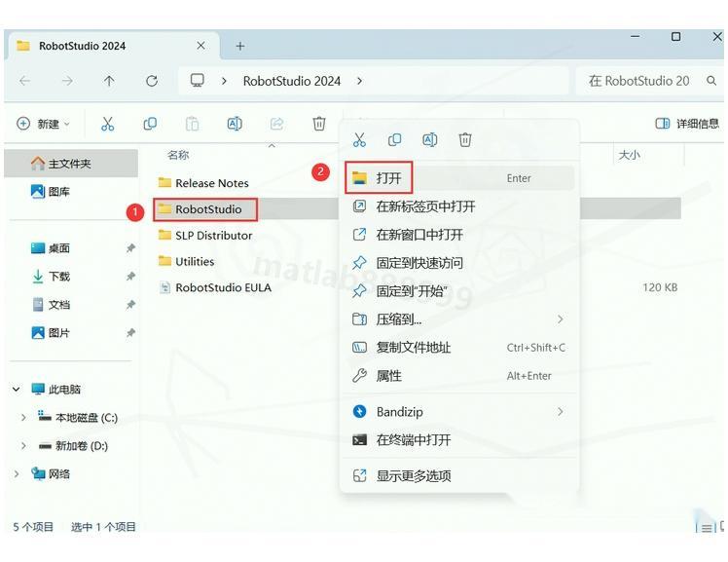This screenshot has height=562, width=728.
Task: Select Local Disk (C:) drive
Action: (x=78, y=418)
